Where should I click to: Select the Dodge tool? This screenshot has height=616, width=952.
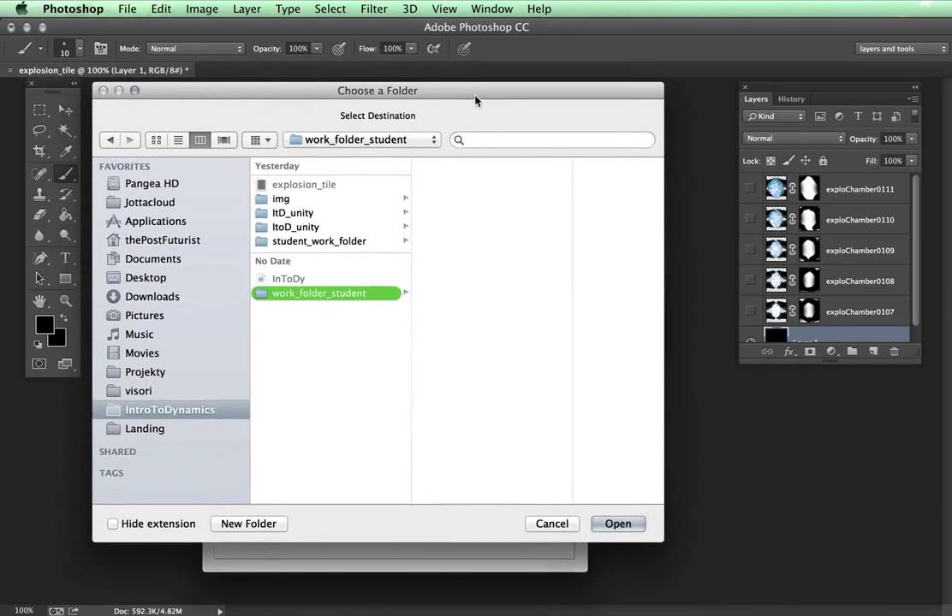pos(66,235)
